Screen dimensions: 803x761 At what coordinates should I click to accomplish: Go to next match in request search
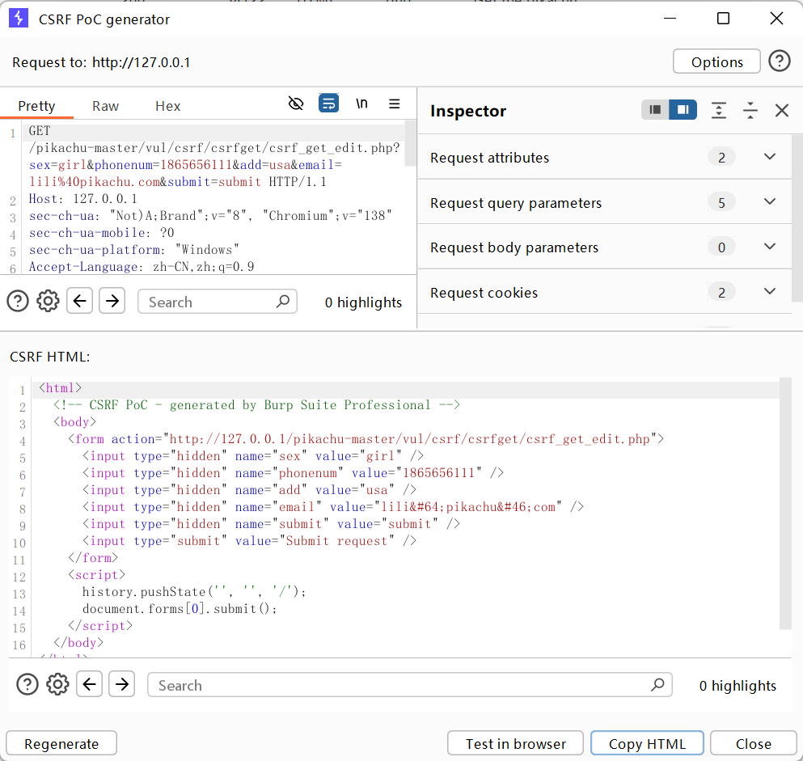[x=112, y=301]
